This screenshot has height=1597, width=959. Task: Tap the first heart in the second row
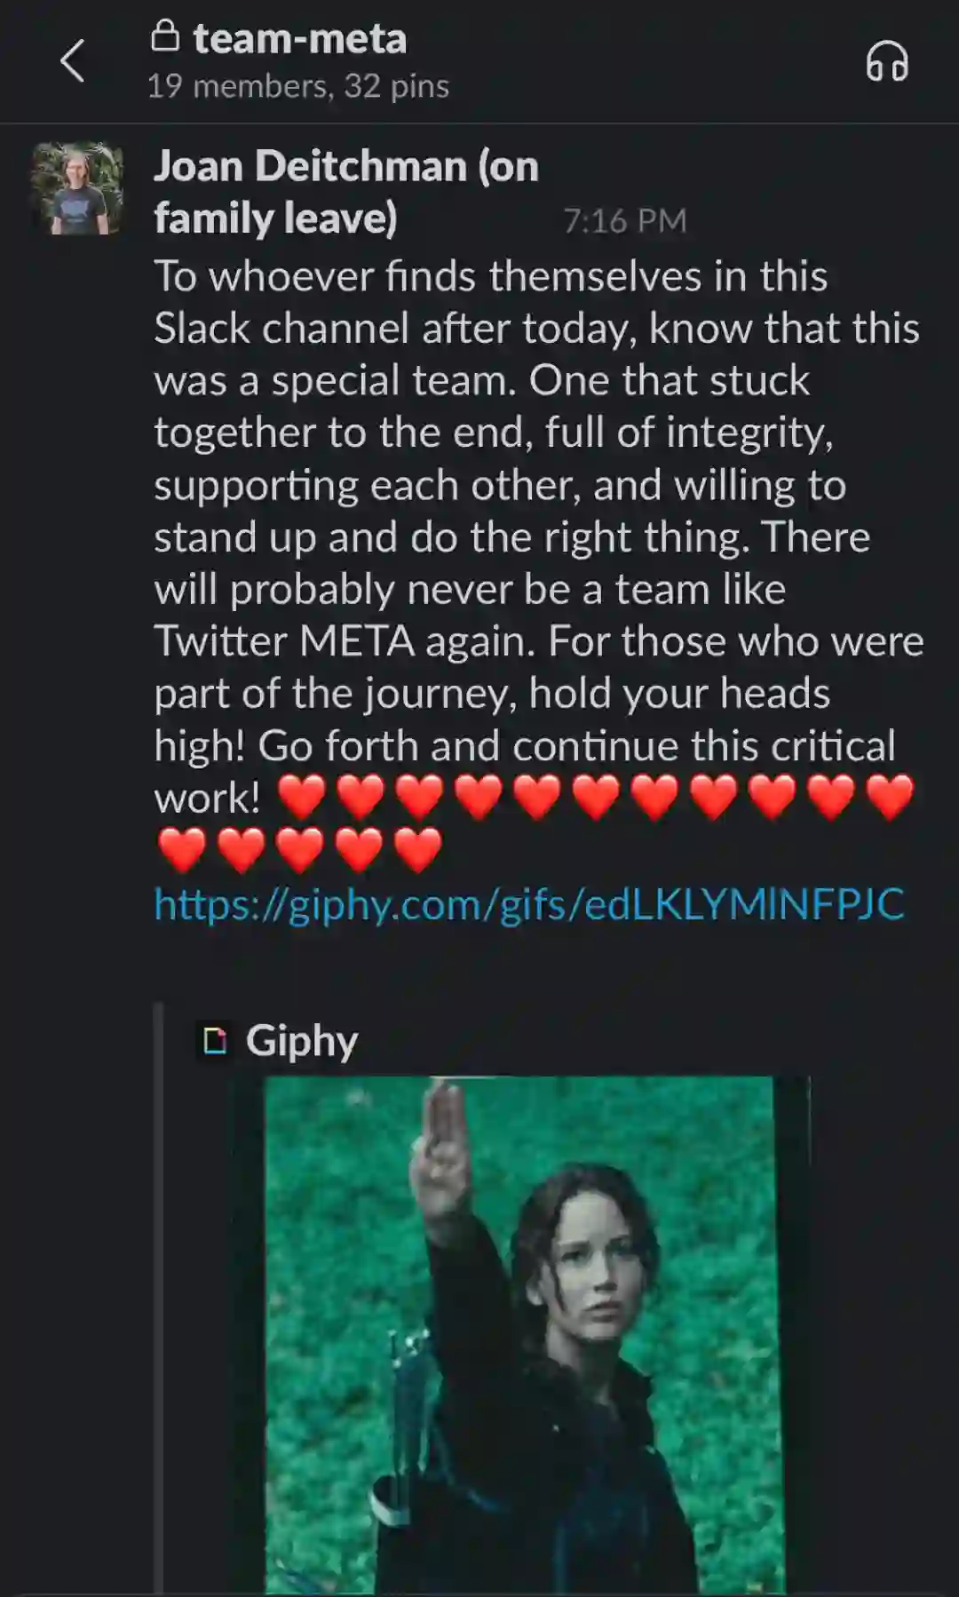coord(182,849)
